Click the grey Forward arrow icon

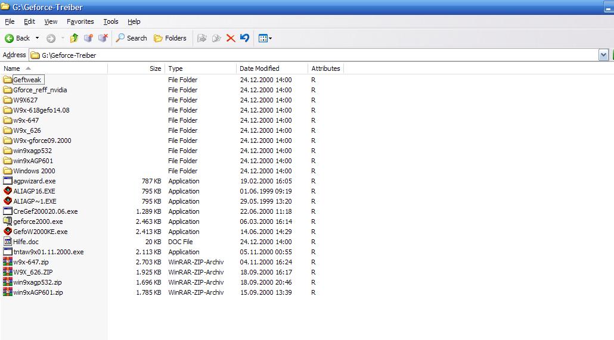coord(51,38)
